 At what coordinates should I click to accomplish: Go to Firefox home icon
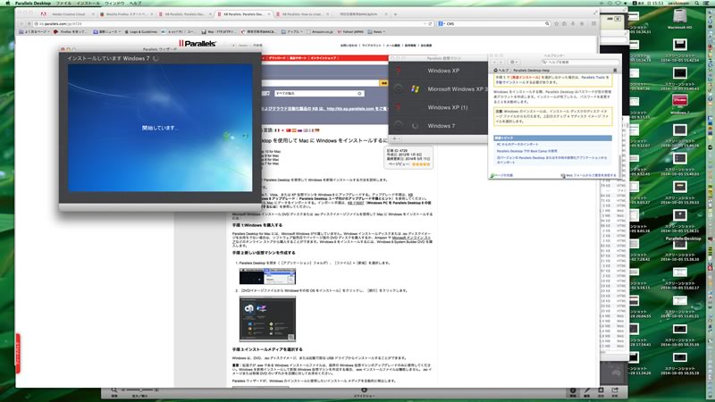pyautogui.click(x=582, y=23)
